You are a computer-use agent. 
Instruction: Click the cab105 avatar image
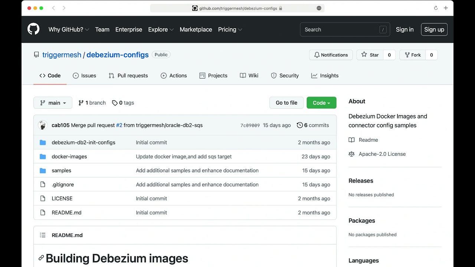click(43, 125)
